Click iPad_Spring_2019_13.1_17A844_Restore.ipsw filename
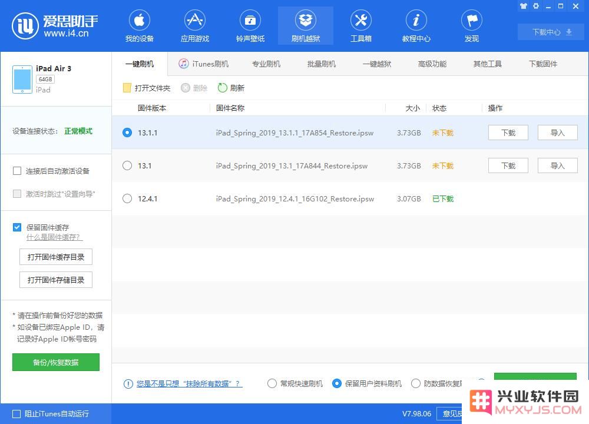 tap(292, 166)
